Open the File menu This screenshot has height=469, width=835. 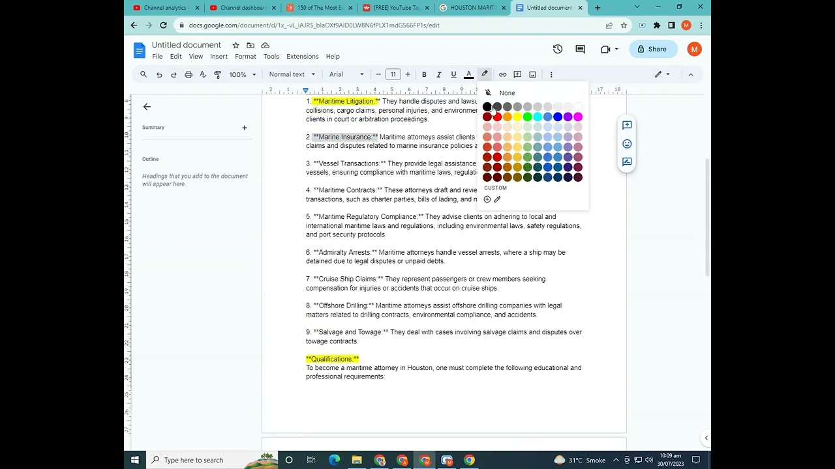157,57
